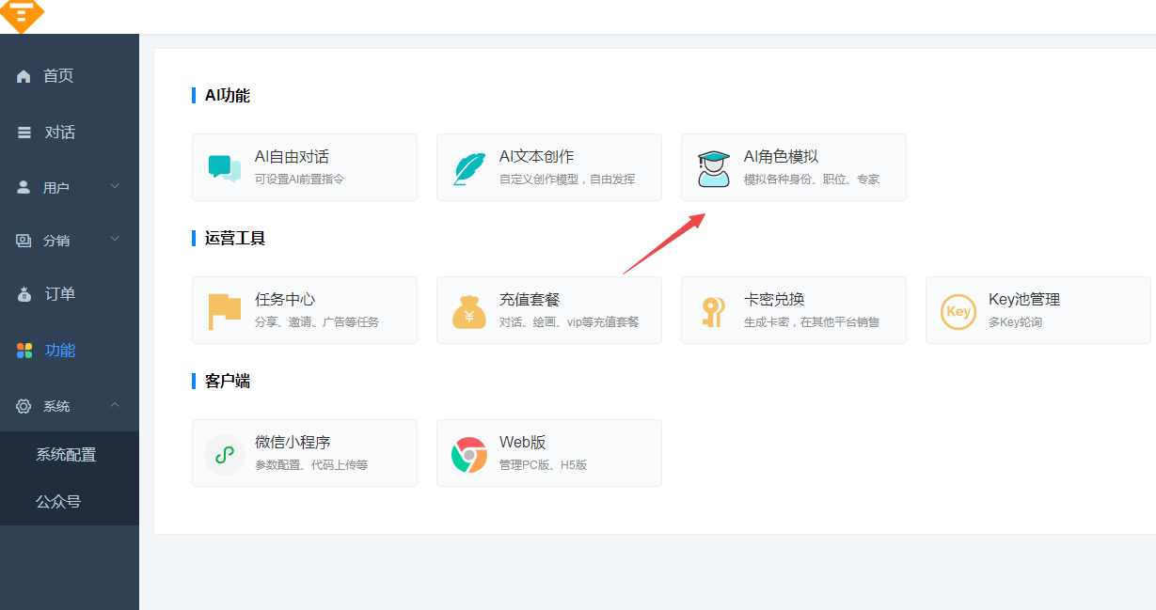
Task: Click the 运营工具 section heading
Action: tap(235, 238)
